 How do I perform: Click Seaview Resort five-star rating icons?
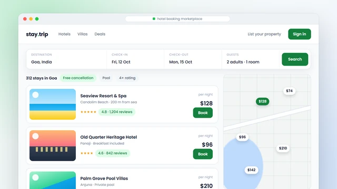[88, 112]
